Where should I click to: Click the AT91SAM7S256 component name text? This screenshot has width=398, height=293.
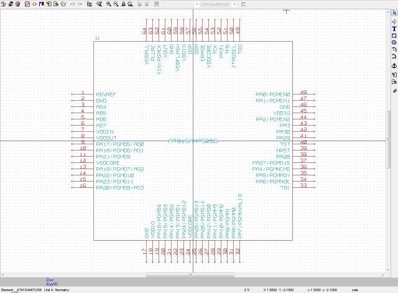193,141
